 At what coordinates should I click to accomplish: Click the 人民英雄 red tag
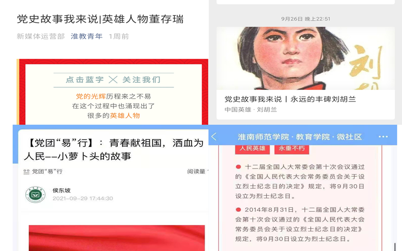252,149
